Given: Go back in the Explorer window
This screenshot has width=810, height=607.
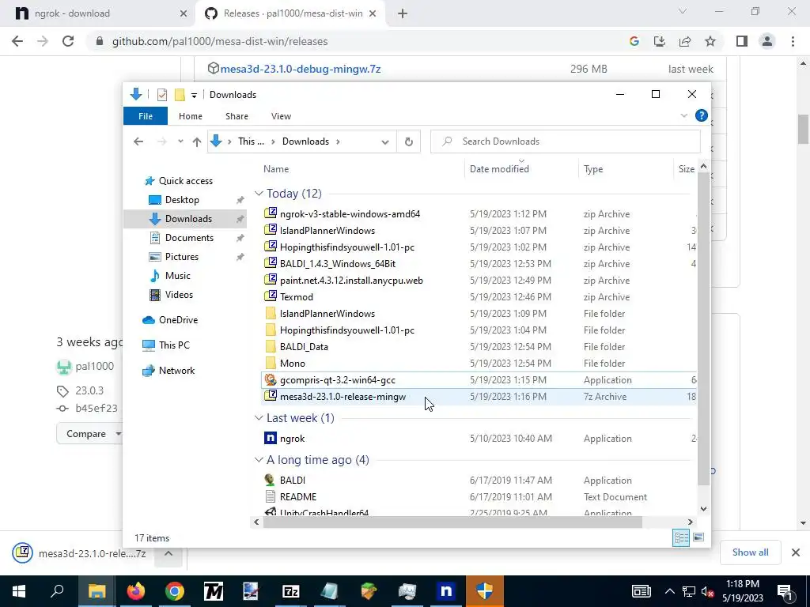Looking at the screenshot, I should click(x=138, y=141).
